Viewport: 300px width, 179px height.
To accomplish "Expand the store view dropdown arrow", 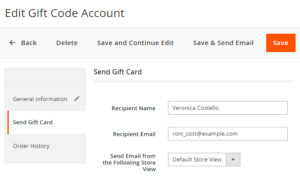I will click(x=233, y=160).
